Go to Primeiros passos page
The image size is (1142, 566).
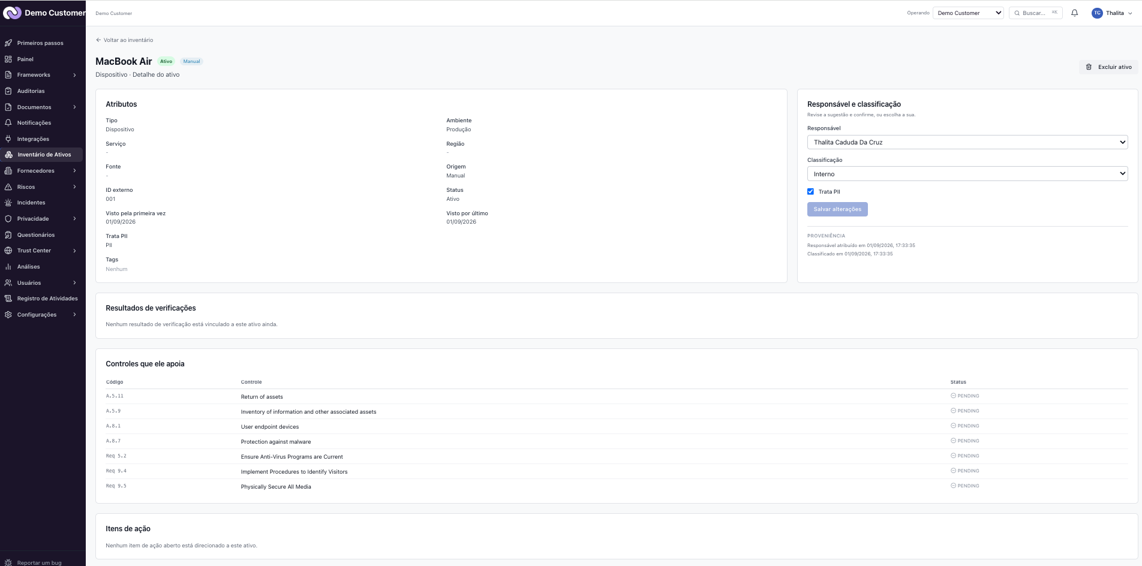click(41, 43)
